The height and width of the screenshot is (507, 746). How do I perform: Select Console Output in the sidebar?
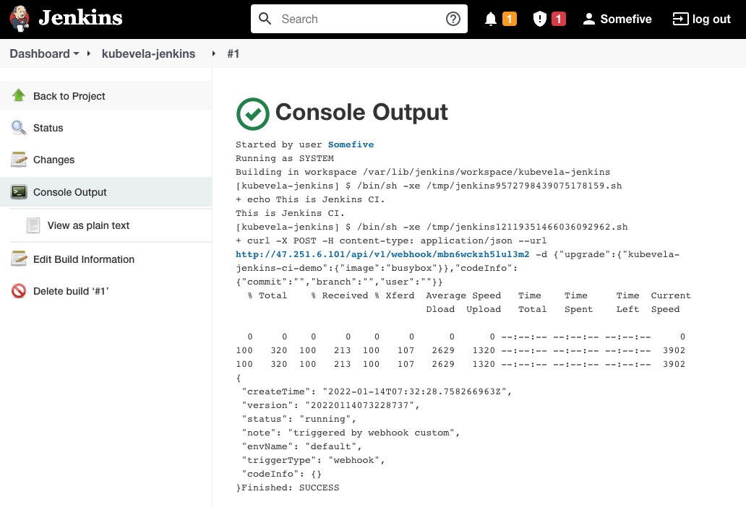(70, 192)
